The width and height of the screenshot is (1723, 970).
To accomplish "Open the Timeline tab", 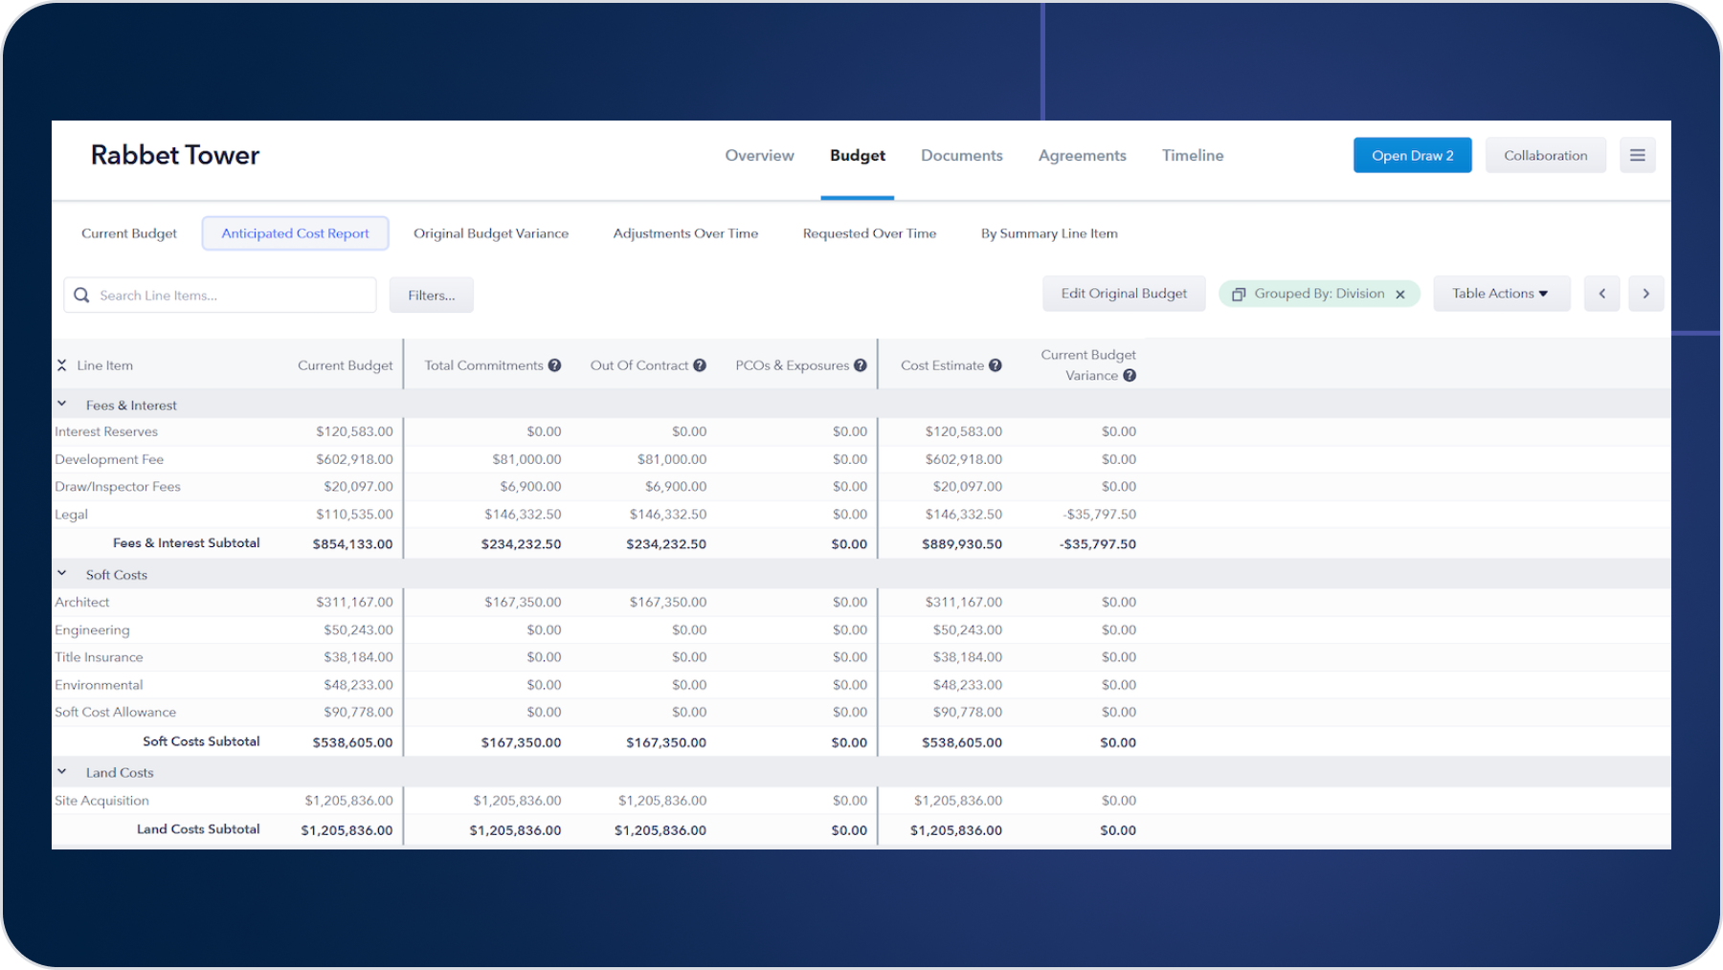I will click(x=1193, y=156).
